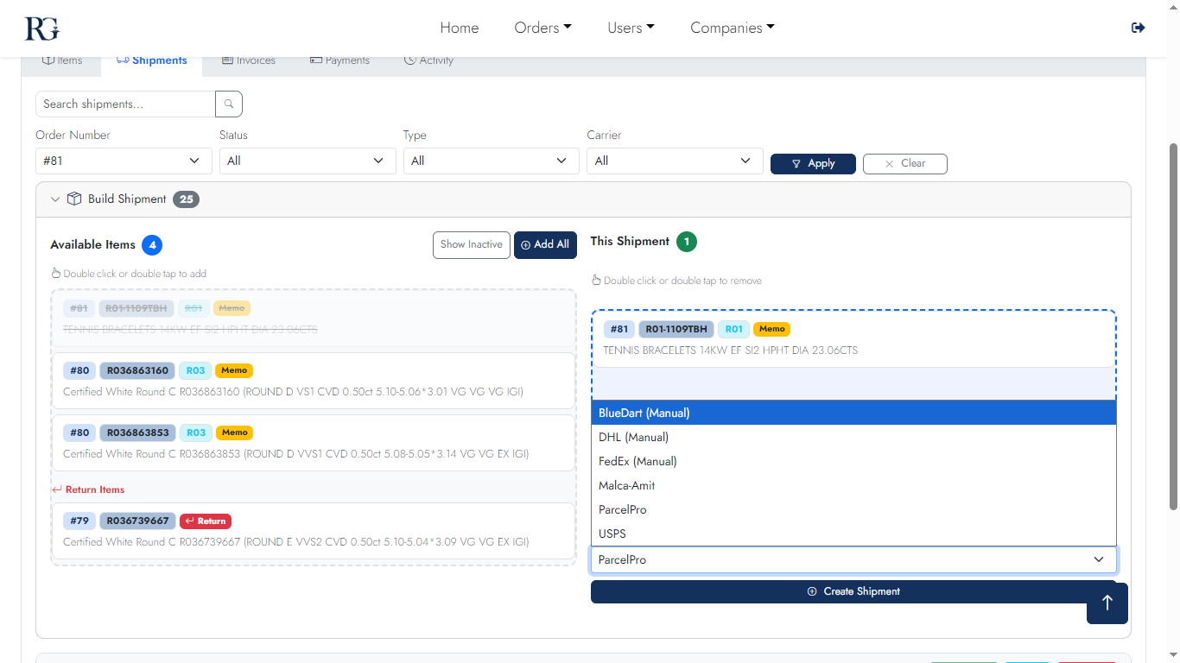Image resolution: width=1180 pixels, height=663 pixels.
Task: Click the search magnifier icon
Action: pos(228,104)
